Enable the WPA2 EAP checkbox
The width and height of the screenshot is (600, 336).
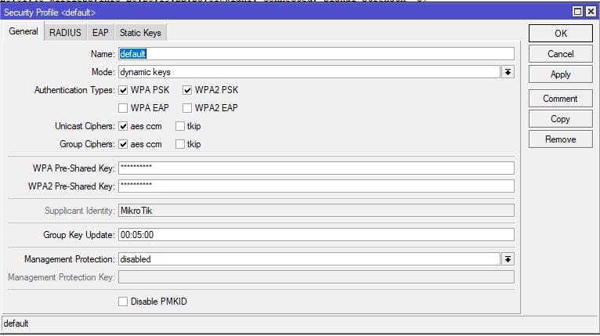(x=187, y=108)
